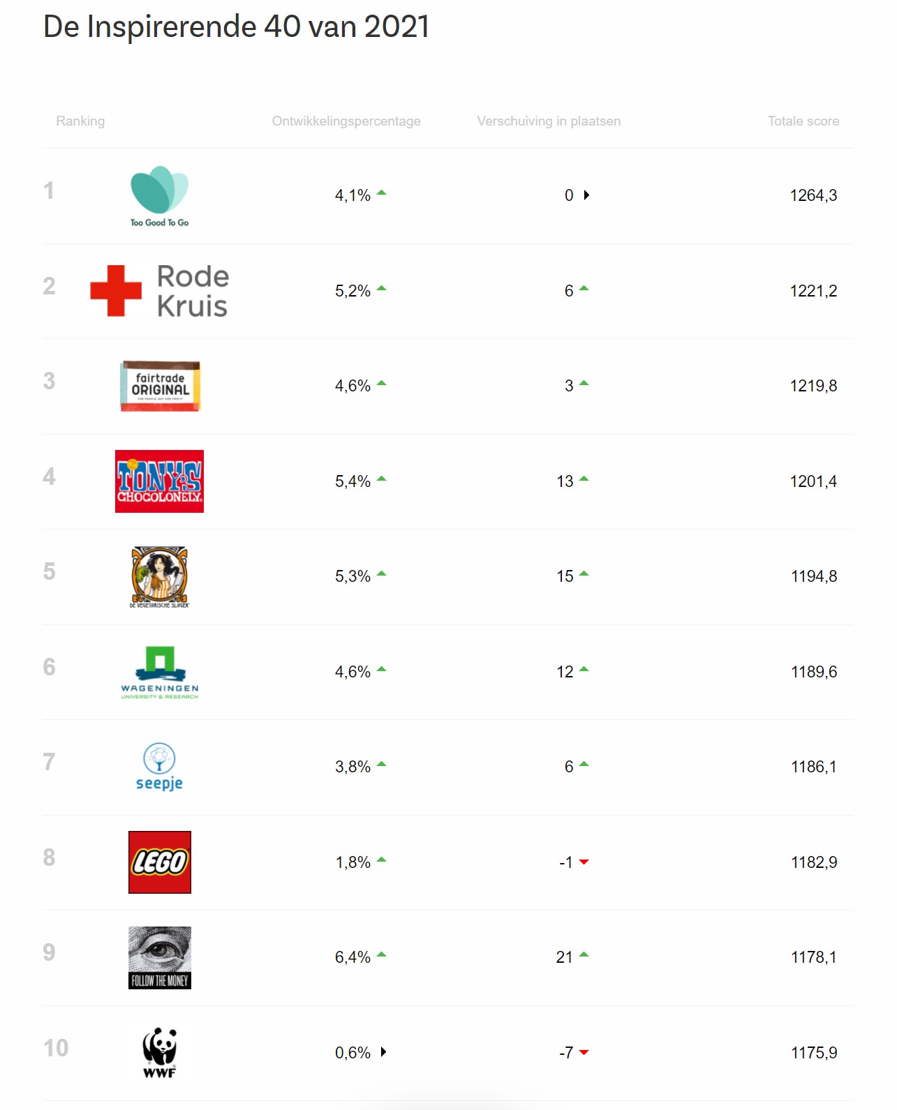The height and width of the screenshot is (1110, 897).
Task: Click Verschuiving in plaatsen header
Action: click(549, 121)
